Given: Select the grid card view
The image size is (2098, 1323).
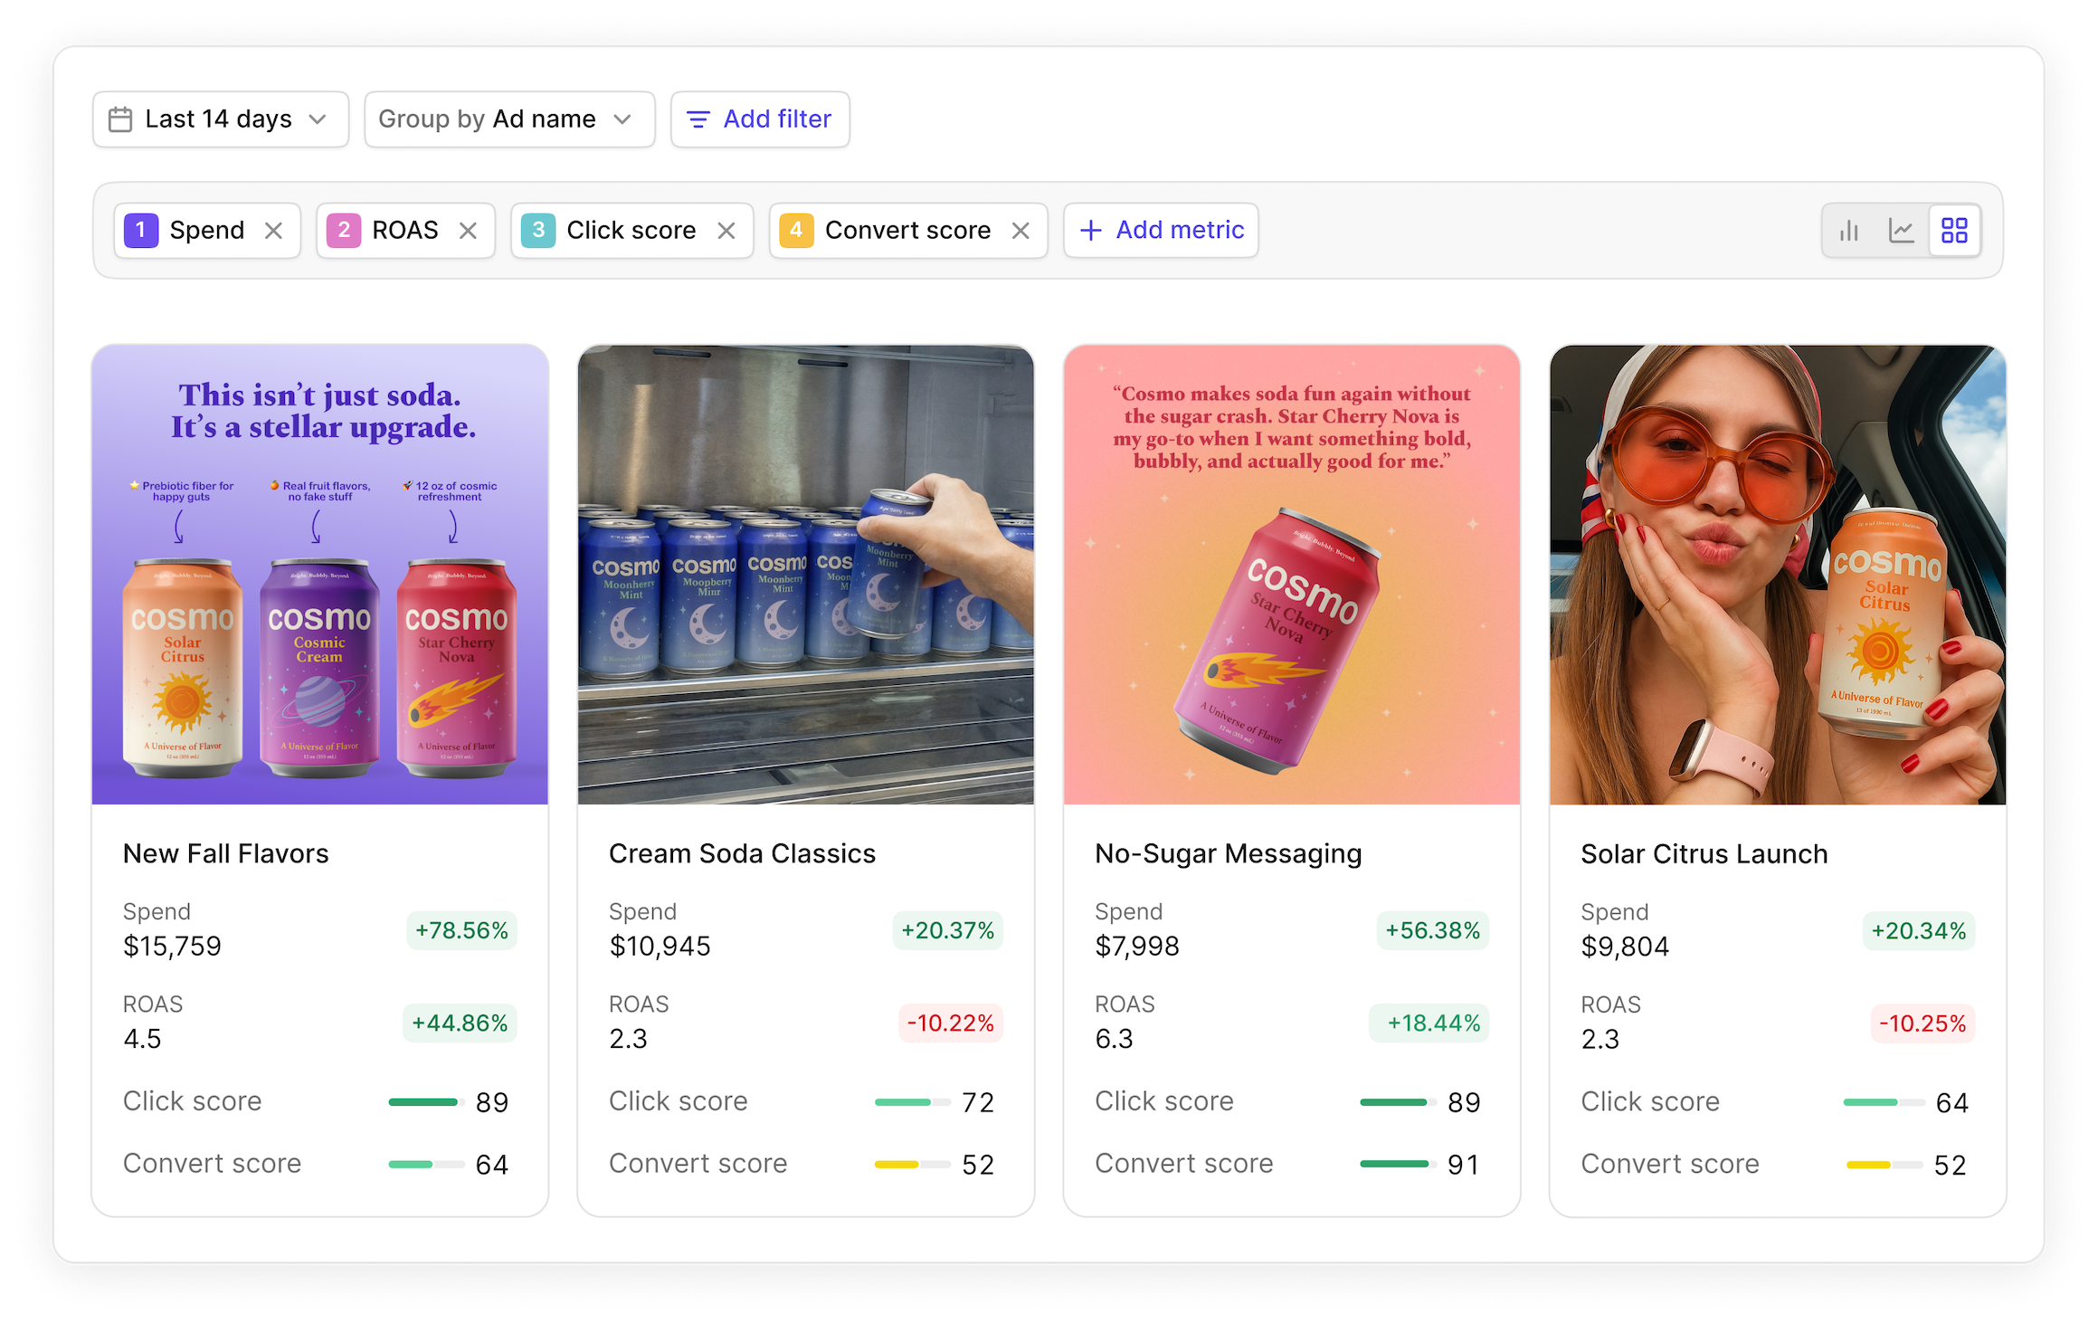Looking at the screenshot, I should click(x=1954, y=231).
